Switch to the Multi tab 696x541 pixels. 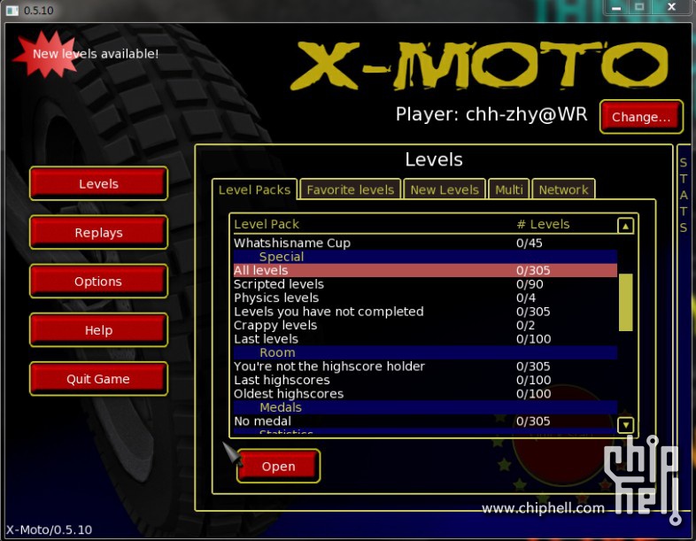pyautogui.click(x=508, y=189)
